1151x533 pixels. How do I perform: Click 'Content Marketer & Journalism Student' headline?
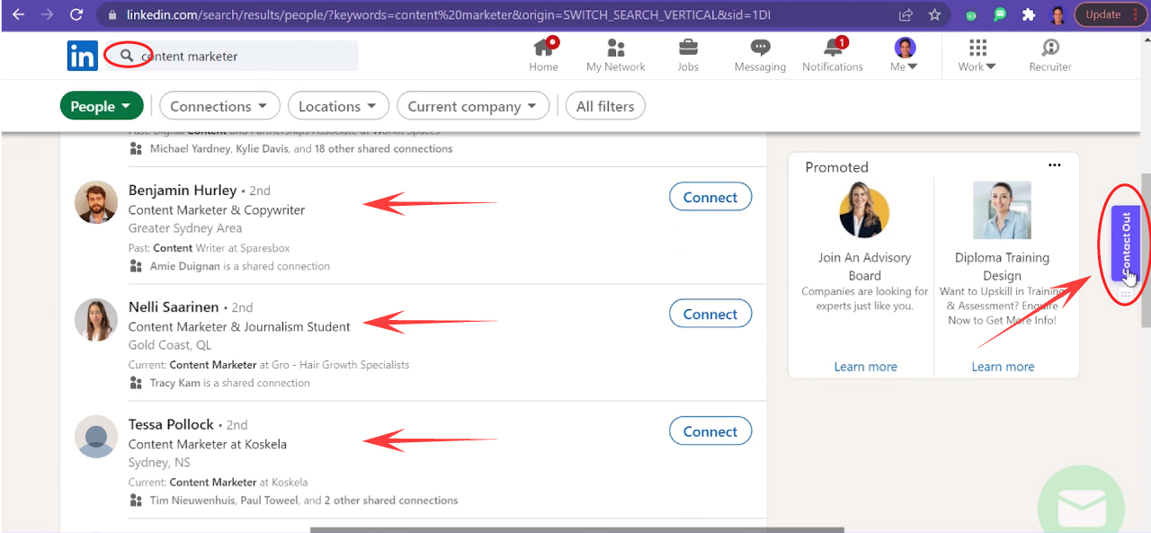[239, 326]
